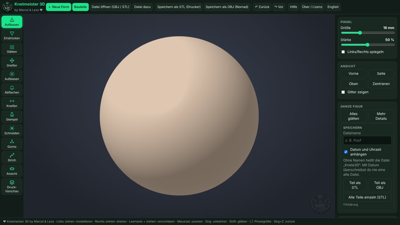Select the Kneifen pinch tool
Image resolution: width=400 pixels, height=225 pixels.
tap(12, 103)
